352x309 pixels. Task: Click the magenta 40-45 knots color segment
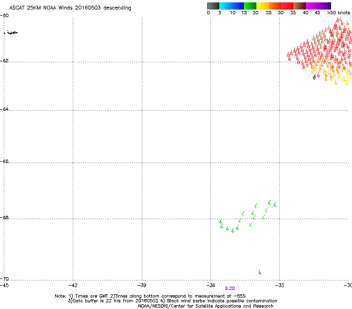pos(312,6)
